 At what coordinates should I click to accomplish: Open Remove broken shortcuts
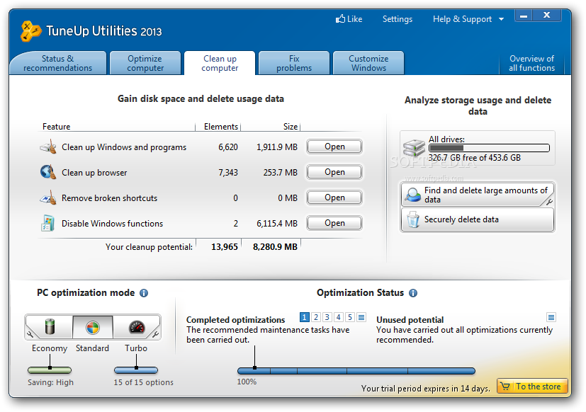coord(334,198)
